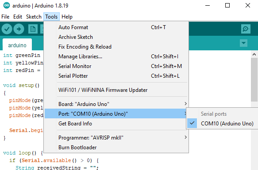258x170 pixels.
Task: Click the Arduino logo in title bar
Action: pos(7,5)
